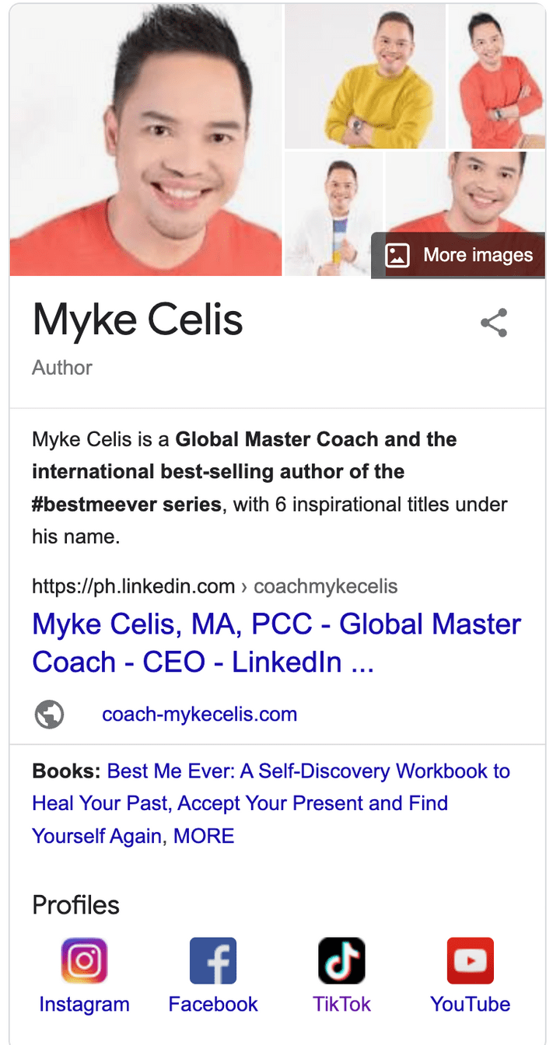Open the YouTube profile icon
This screenshot has height=1045, width=560.
(470, 961)
